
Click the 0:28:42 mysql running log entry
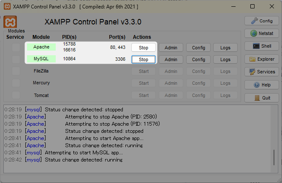[x=64, y=160]
